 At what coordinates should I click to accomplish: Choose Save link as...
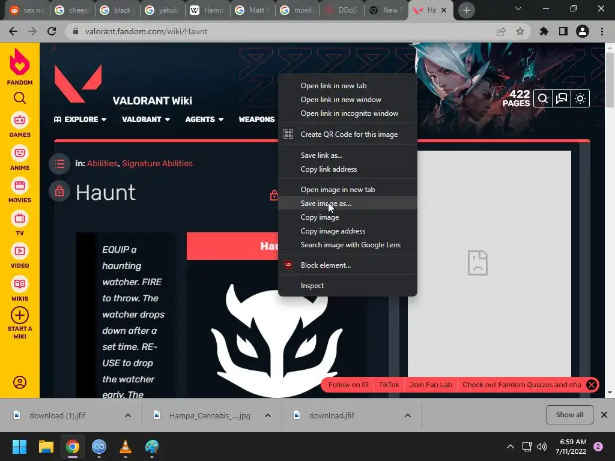click(348, 155)
